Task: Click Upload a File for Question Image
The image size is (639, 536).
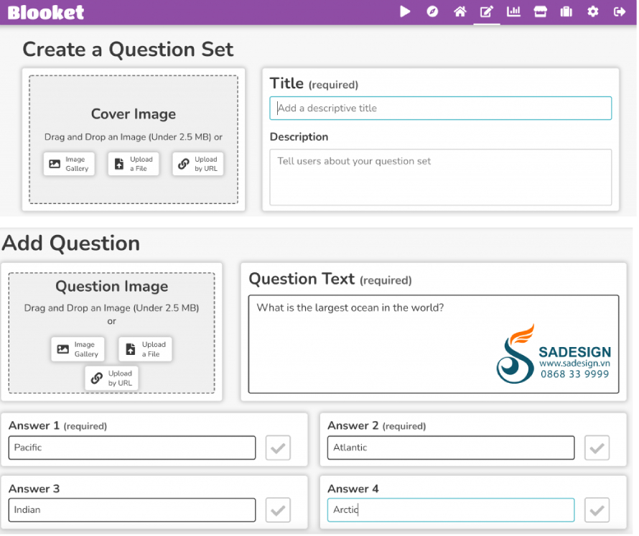Action: tap(146, 350)
